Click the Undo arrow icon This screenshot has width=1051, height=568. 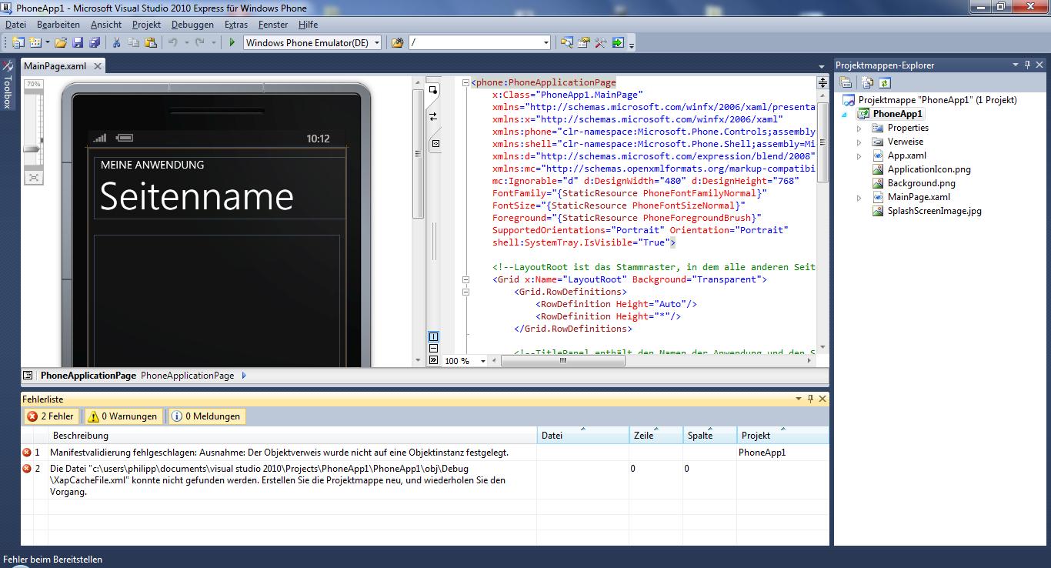coord(174,43)
